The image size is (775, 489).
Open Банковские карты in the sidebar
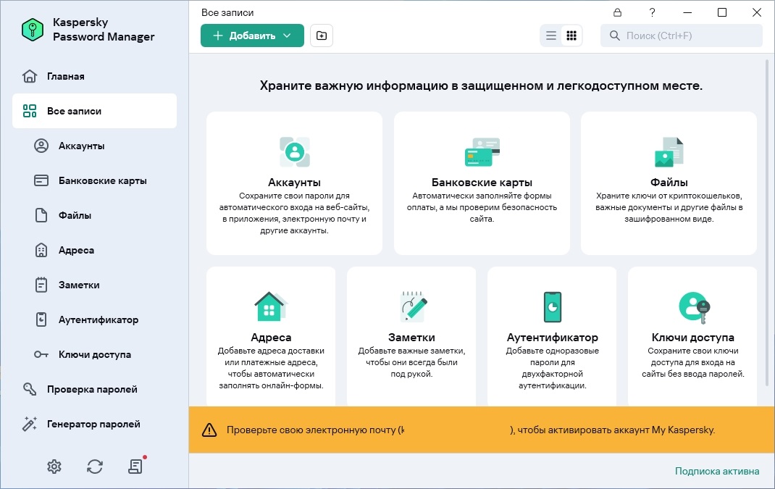point(94,180)
